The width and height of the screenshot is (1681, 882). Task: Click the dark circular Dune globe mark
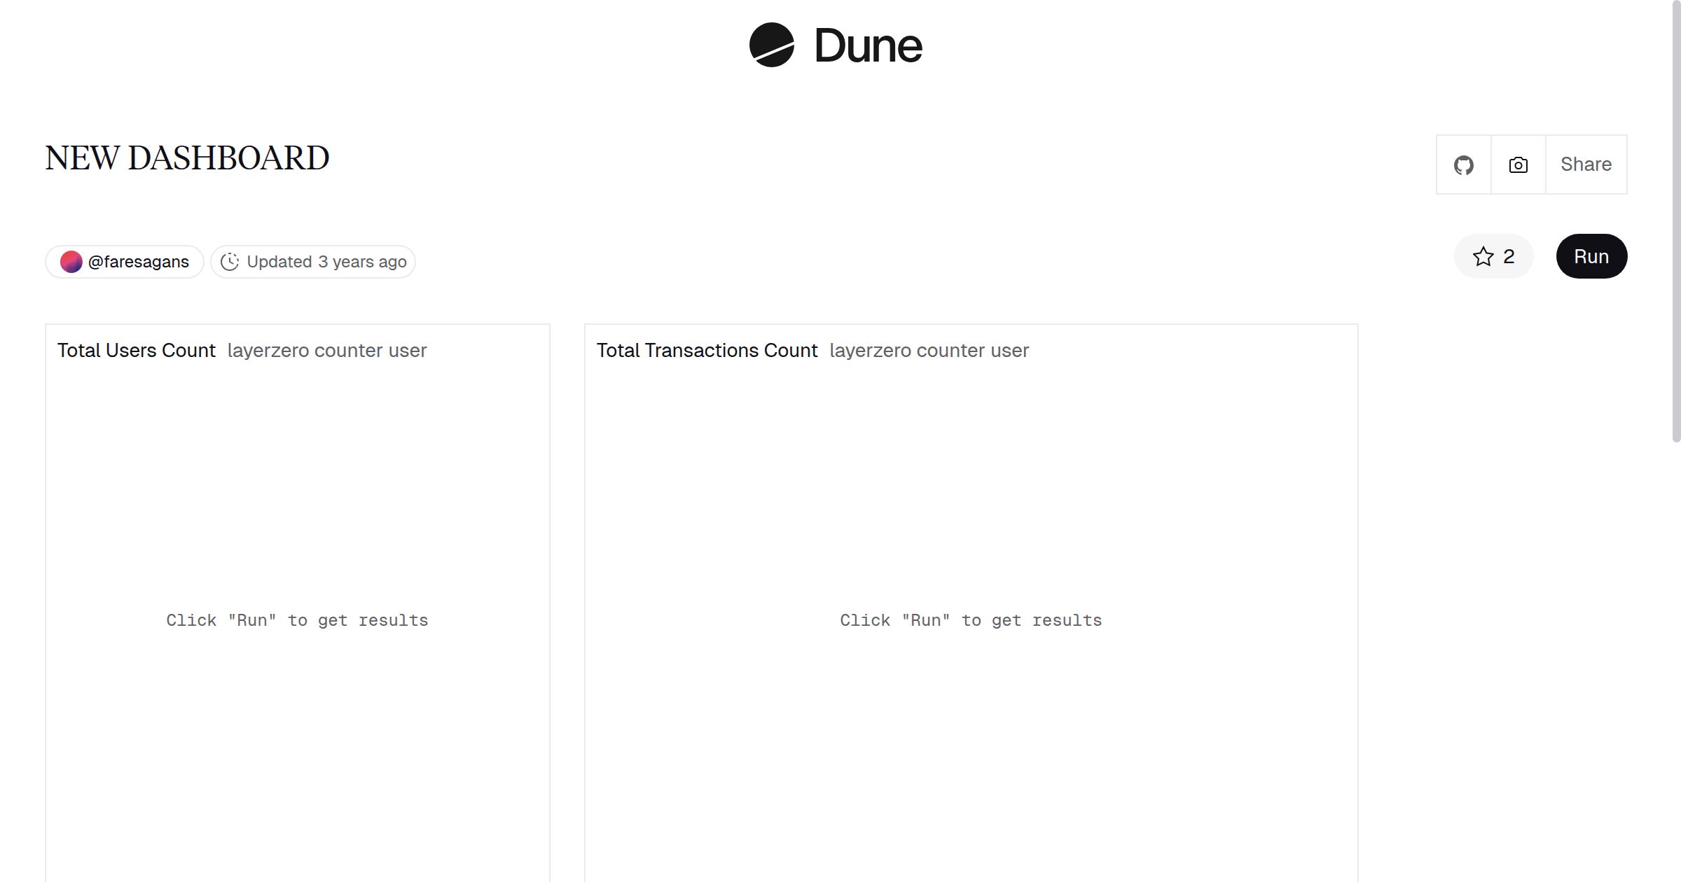[x=770, y=46]
